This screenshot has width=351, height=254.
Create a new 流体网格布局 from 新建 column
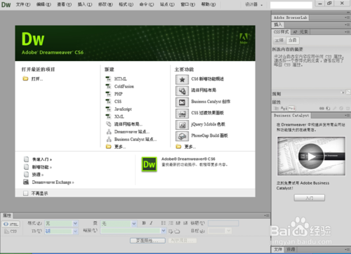coord(128,124)
